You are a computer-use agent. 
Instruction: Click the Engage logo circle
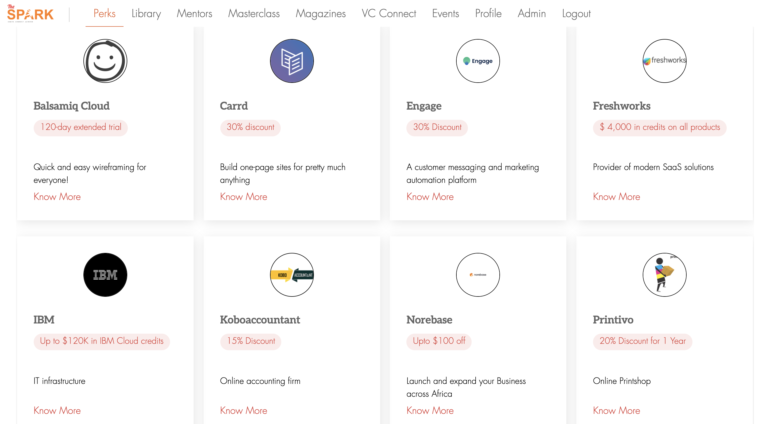coord(478,61)
